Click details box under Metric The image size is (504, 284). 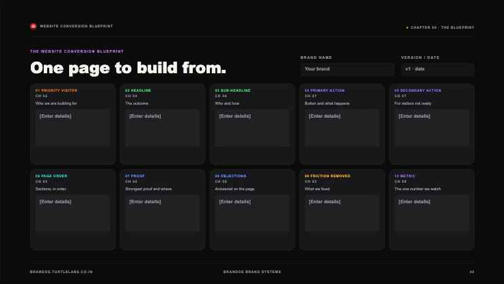click(x=432, y=214)
